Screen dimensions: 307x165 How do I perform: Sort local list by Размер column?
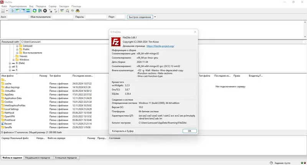[x=41, y=76]
